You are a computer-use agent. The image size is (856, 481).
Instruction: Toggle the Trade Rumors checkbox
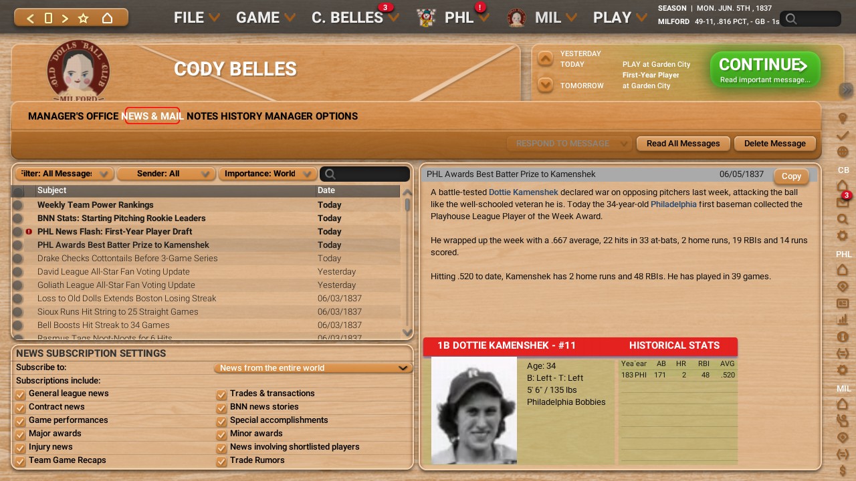[x=221, y=461]
